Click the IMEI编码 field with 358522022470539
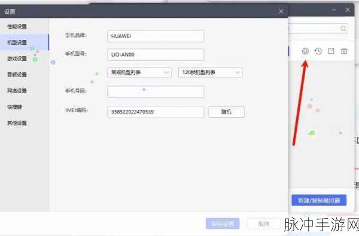This screenshot has height=236, width=359. point(156,112)
